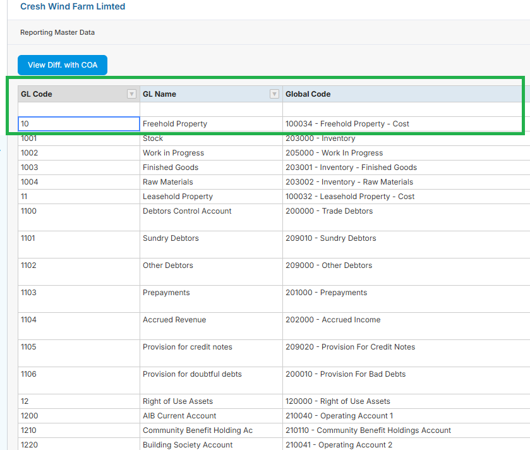Select GL Code 1200 cell
The height and width of the screenshot is (450, 530).
[79, 416]
